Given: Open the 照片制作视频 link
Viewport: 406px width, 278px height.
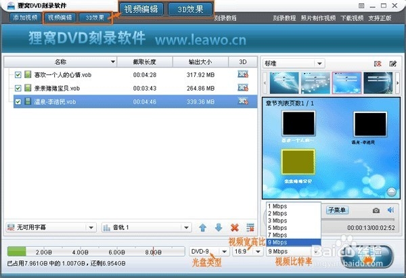Looking at the screenshot, I should coord(318,18).
